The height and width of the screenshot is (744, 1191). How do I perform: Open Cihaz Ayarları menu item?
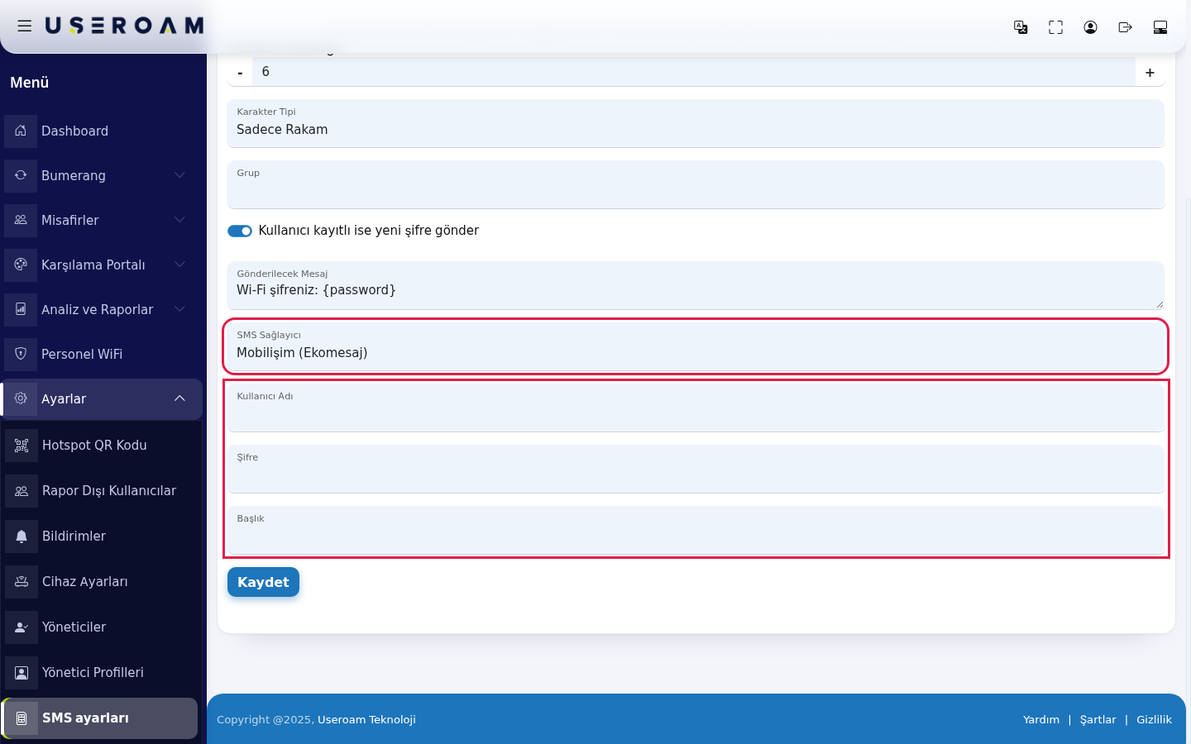(101, 582)
